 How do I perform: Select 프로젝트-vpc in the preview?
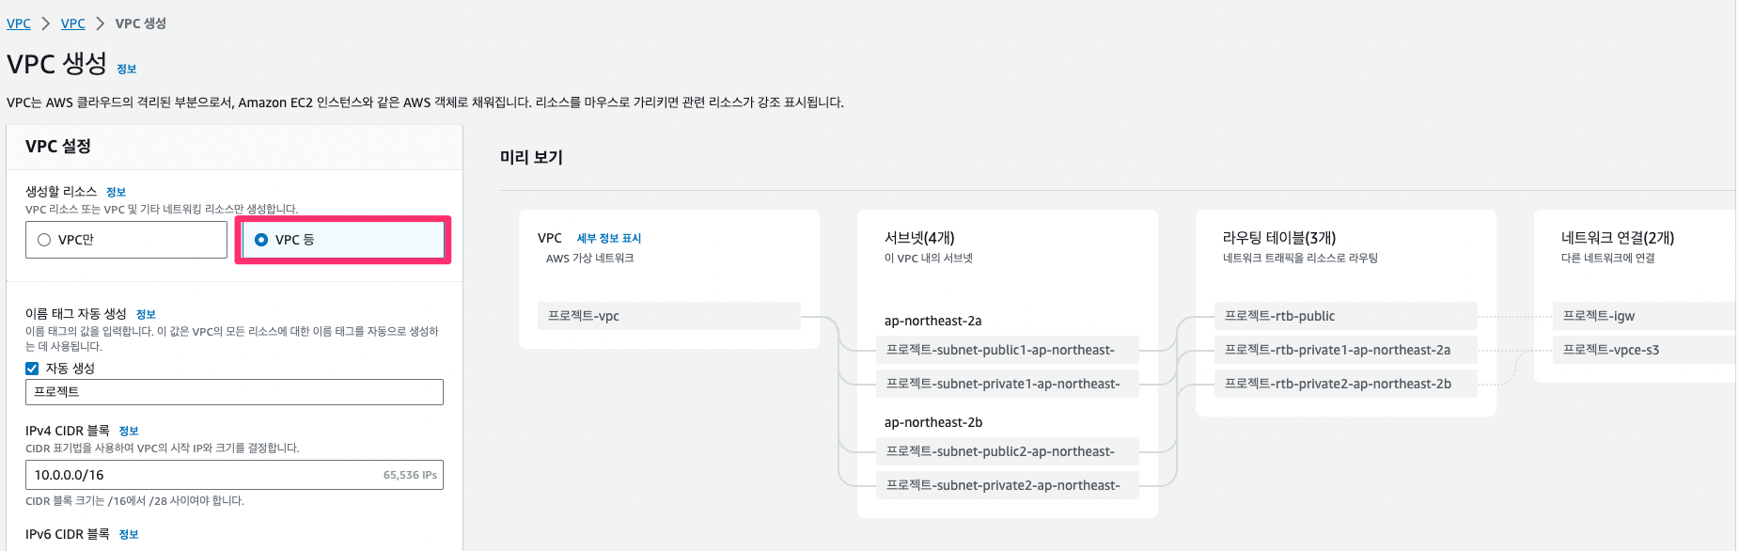tap(669, 316)
